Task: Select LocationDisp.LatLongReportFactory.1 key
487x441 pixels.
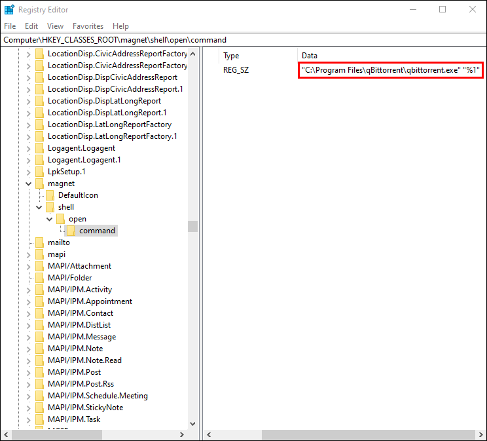Action: click(x=112, y=136)
